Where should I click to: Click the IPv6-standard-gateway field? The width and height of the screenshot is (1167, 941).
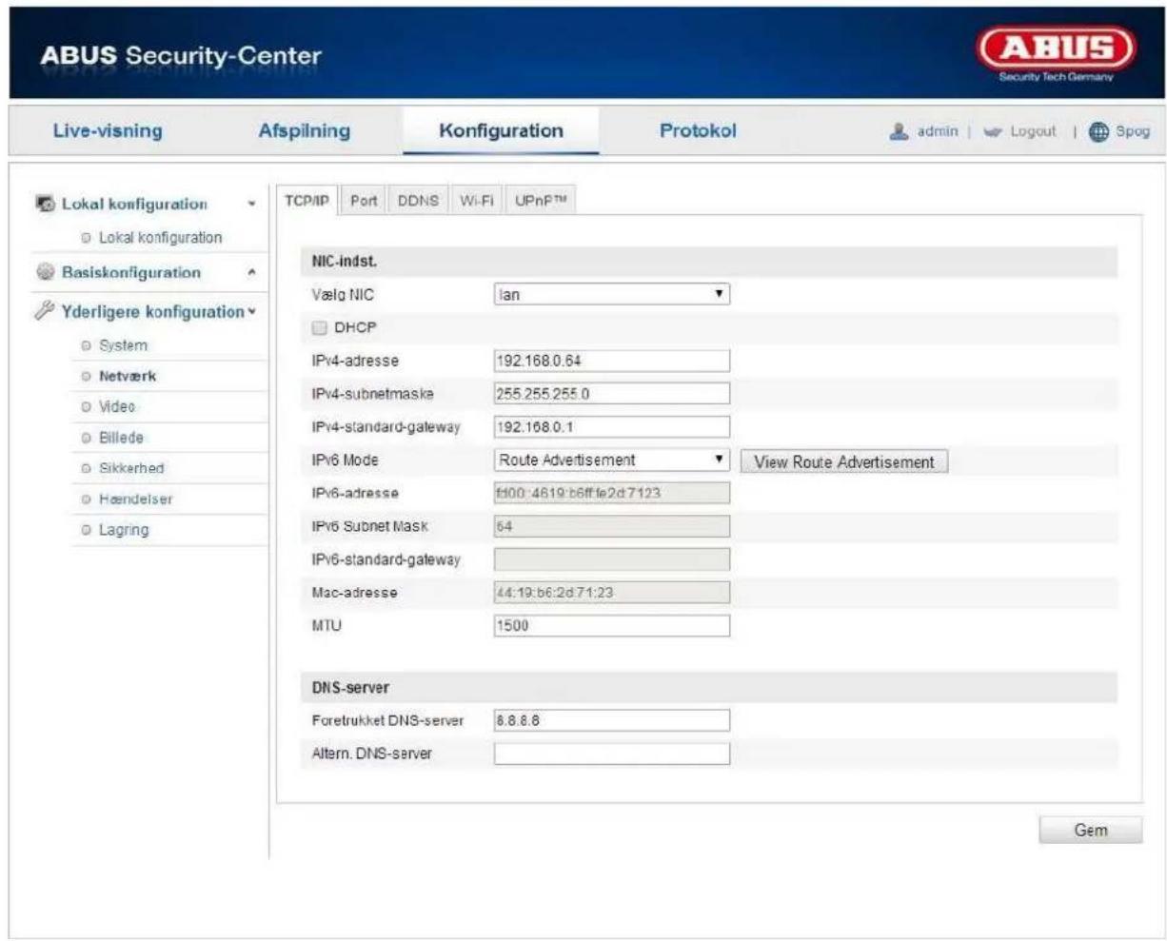pyautogui.click(x=612, y=559)
